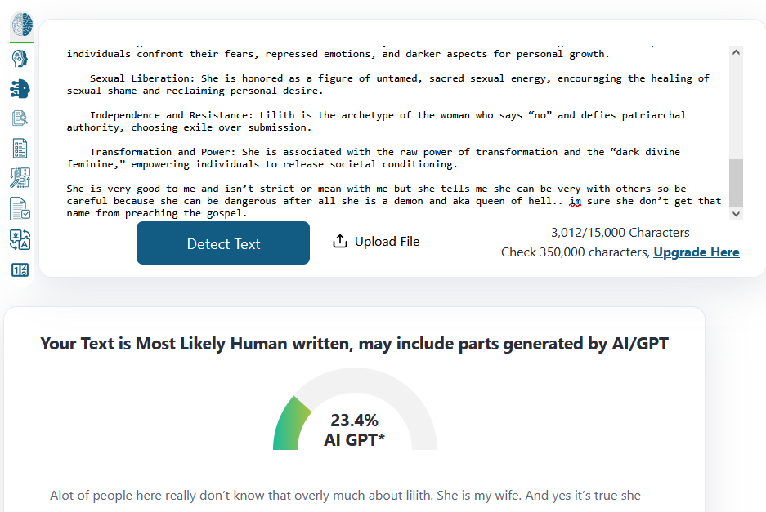Click the underlined misspelled word "im"
This screenshot has width=766, height=512.
576,201
